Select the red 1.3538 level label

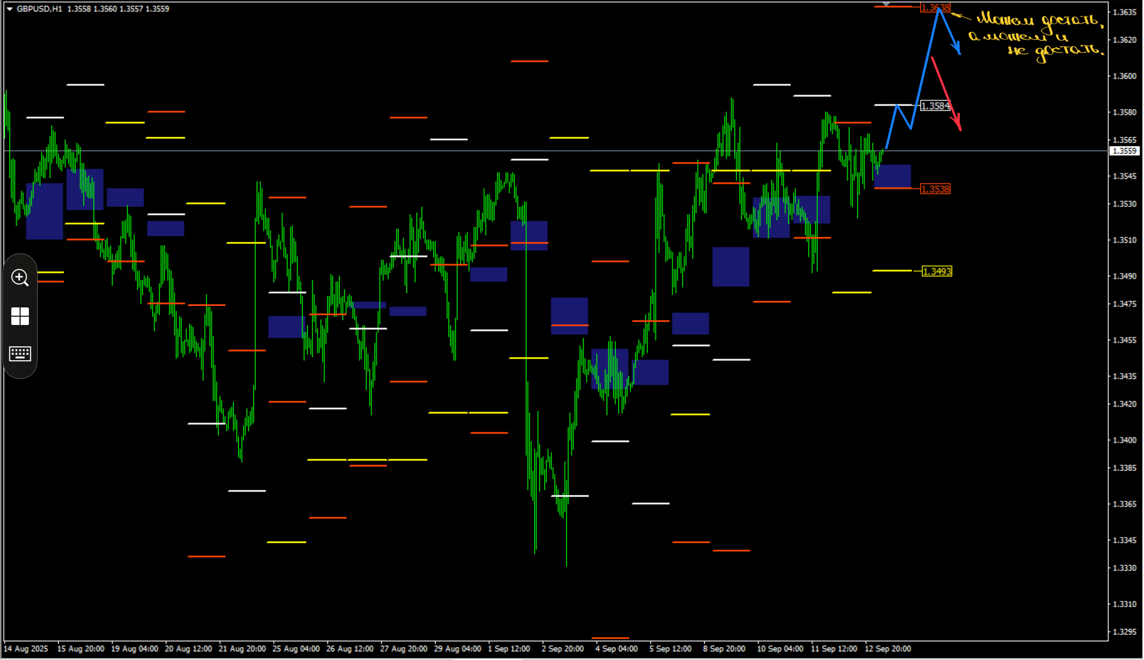point(935,189)
